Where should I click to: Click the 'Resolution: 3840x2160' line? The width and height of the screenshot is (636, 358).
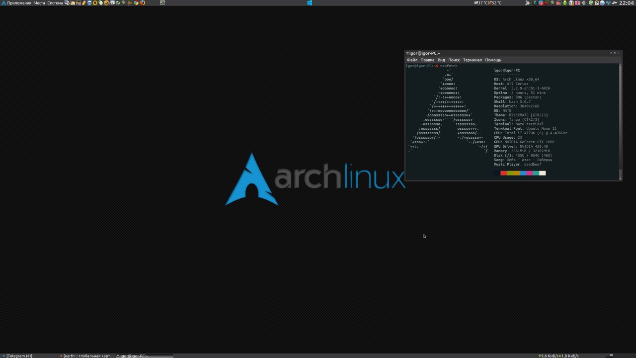pyautogui.click(x=516, y=106)
